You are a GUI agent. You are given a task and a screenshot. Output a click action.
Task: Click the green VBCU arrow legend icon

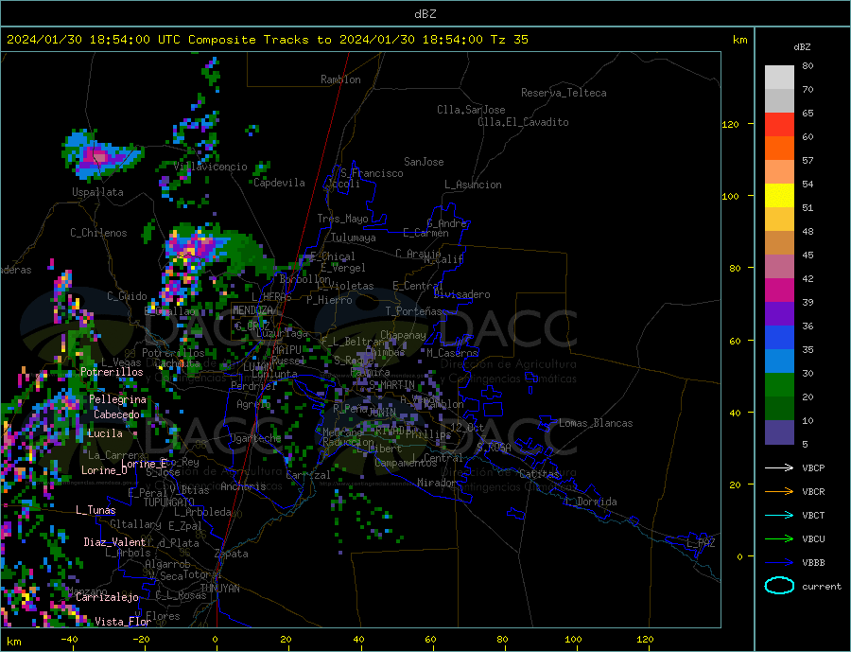pyautogui.click(x=779, y=539)
